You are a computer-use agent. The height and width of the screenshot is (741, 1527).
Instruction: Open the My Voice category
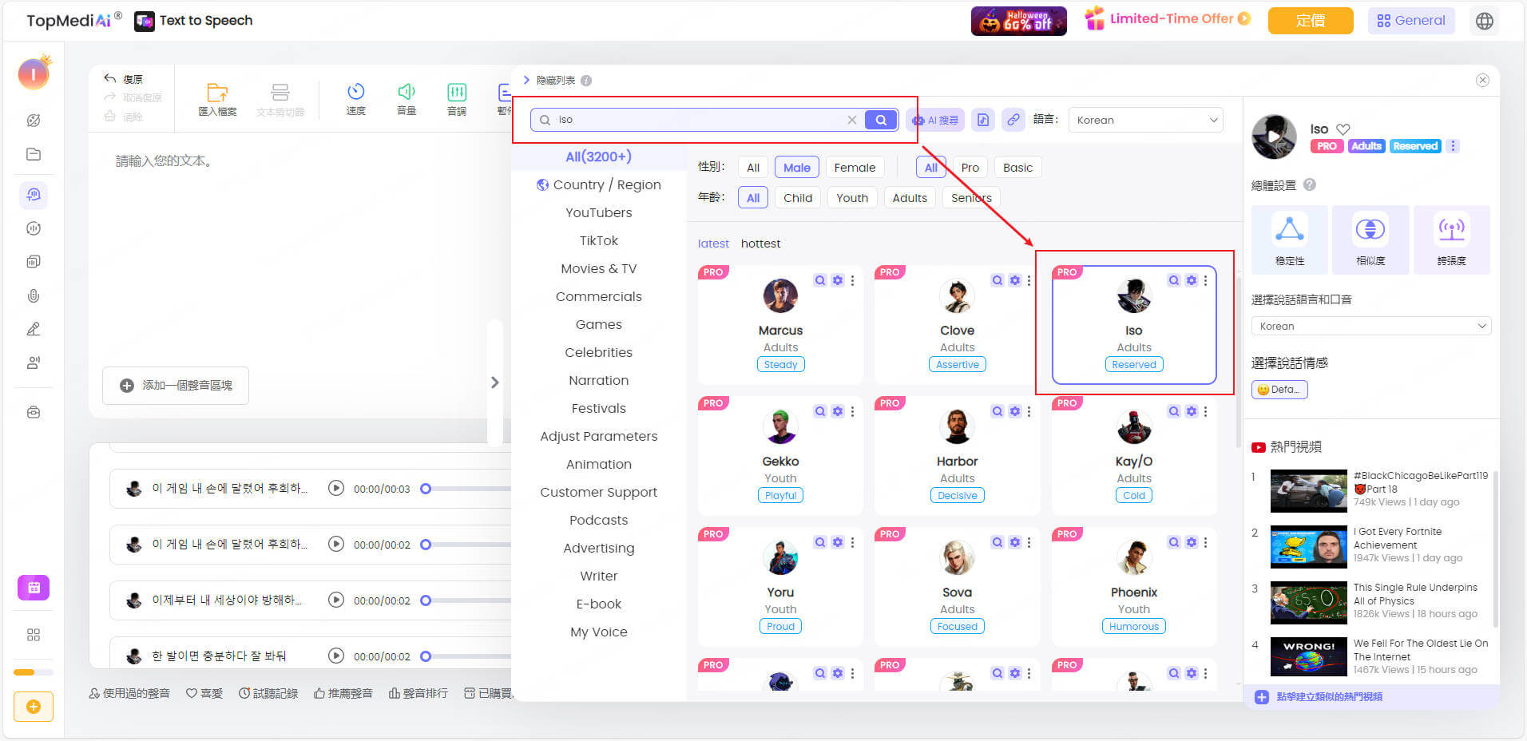point(599,632)
